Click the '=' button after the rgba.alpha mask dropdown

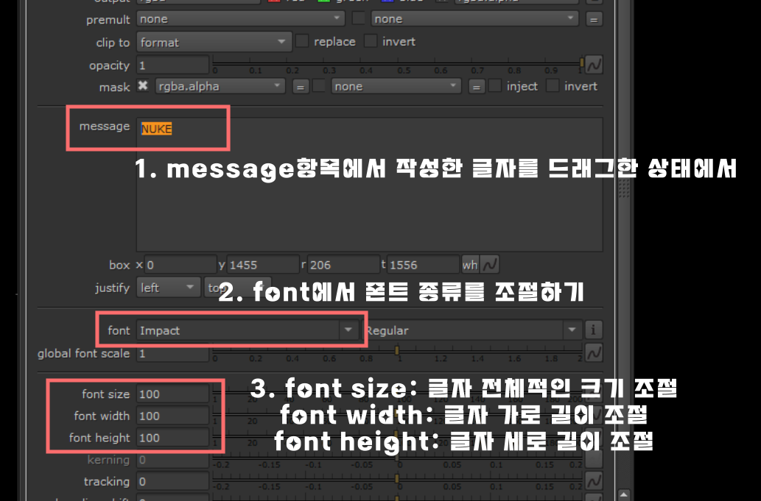(301, 88)
